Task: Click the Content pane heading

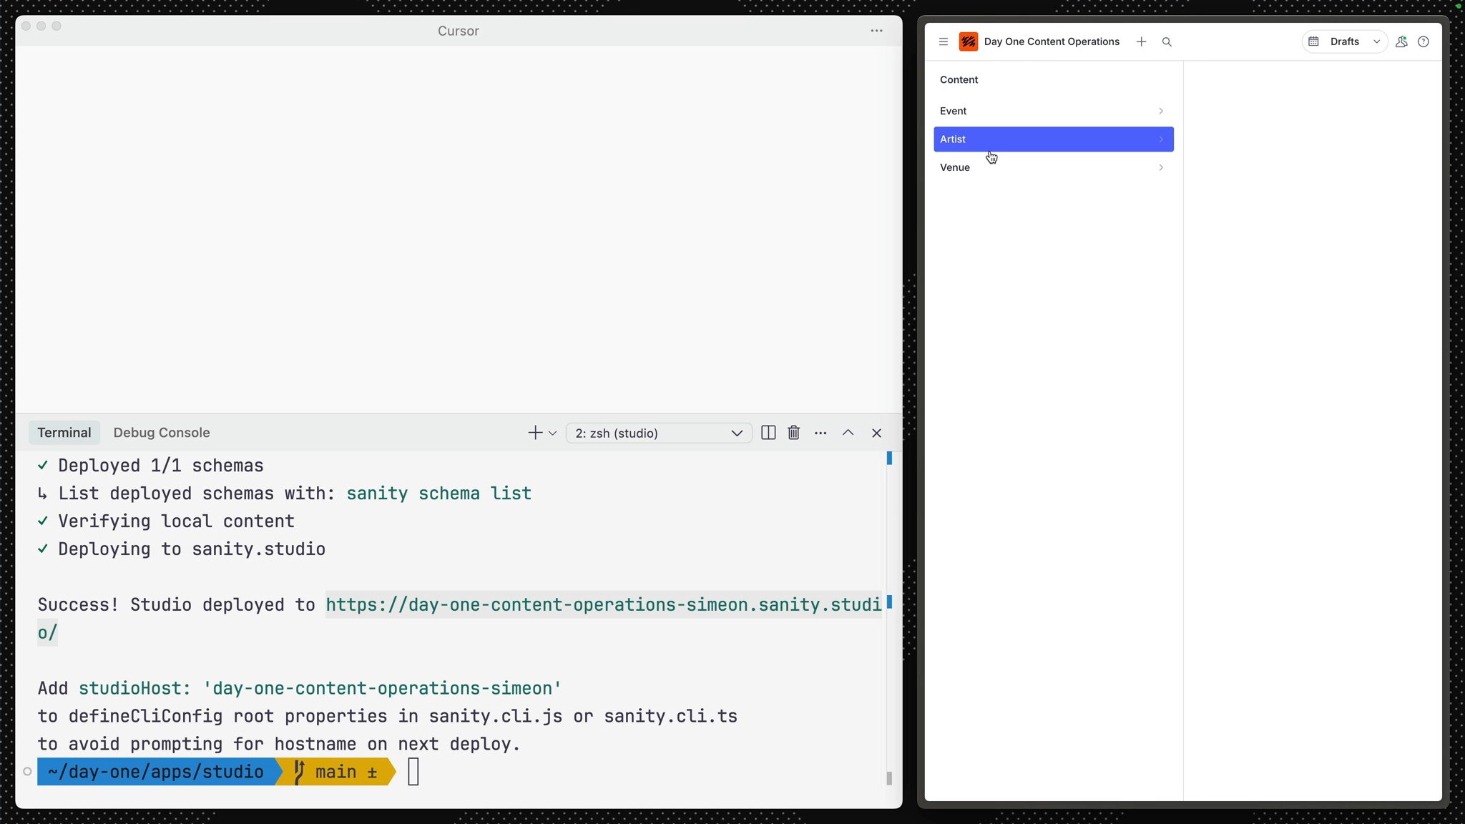Action: 959,79
